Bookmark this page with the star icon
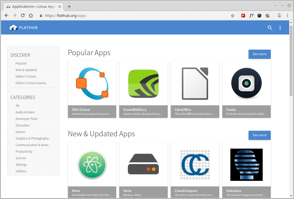 (233, 16)
